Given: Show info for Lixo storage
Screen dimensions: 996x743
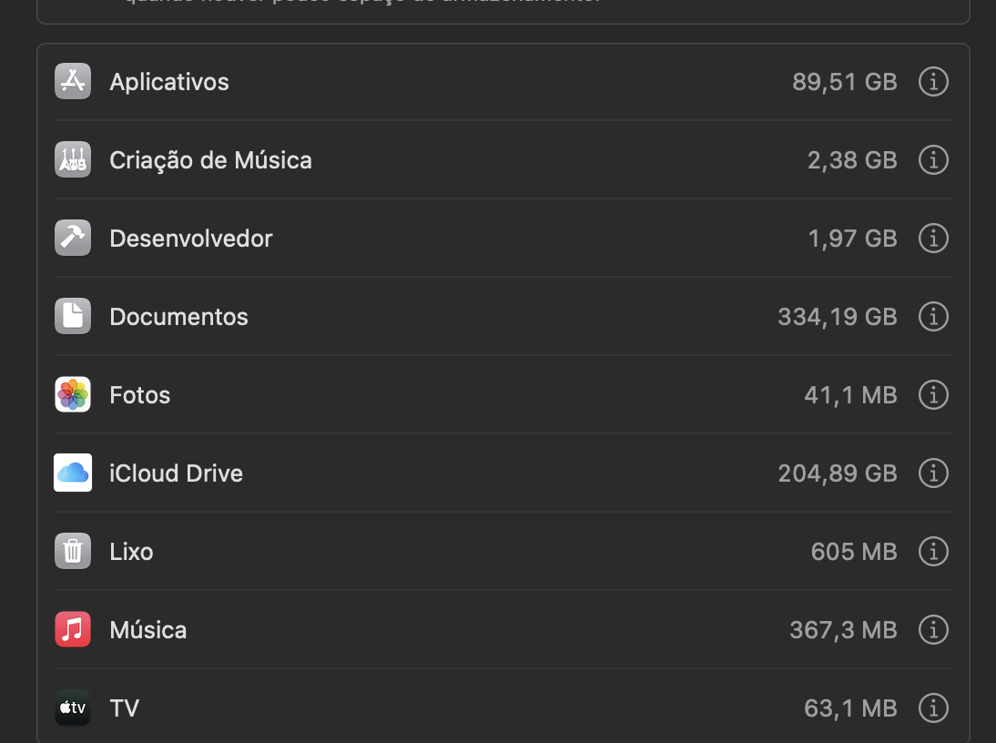Looking at the screenshot, I should point(933,552).
